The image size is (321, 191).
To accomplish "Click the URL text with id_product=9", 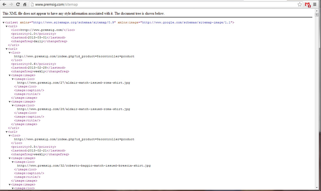I will coord(74,139).
